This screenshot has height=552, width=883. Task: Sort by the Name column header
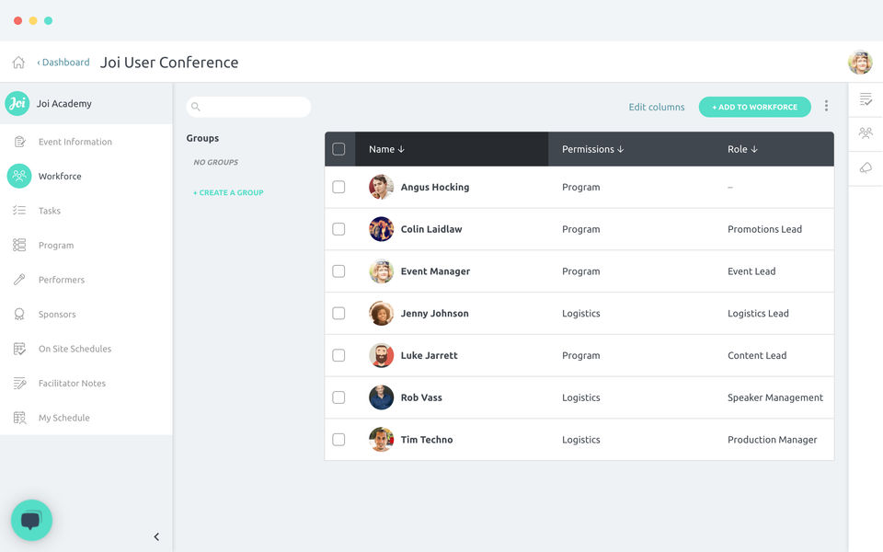coord(386,149)
